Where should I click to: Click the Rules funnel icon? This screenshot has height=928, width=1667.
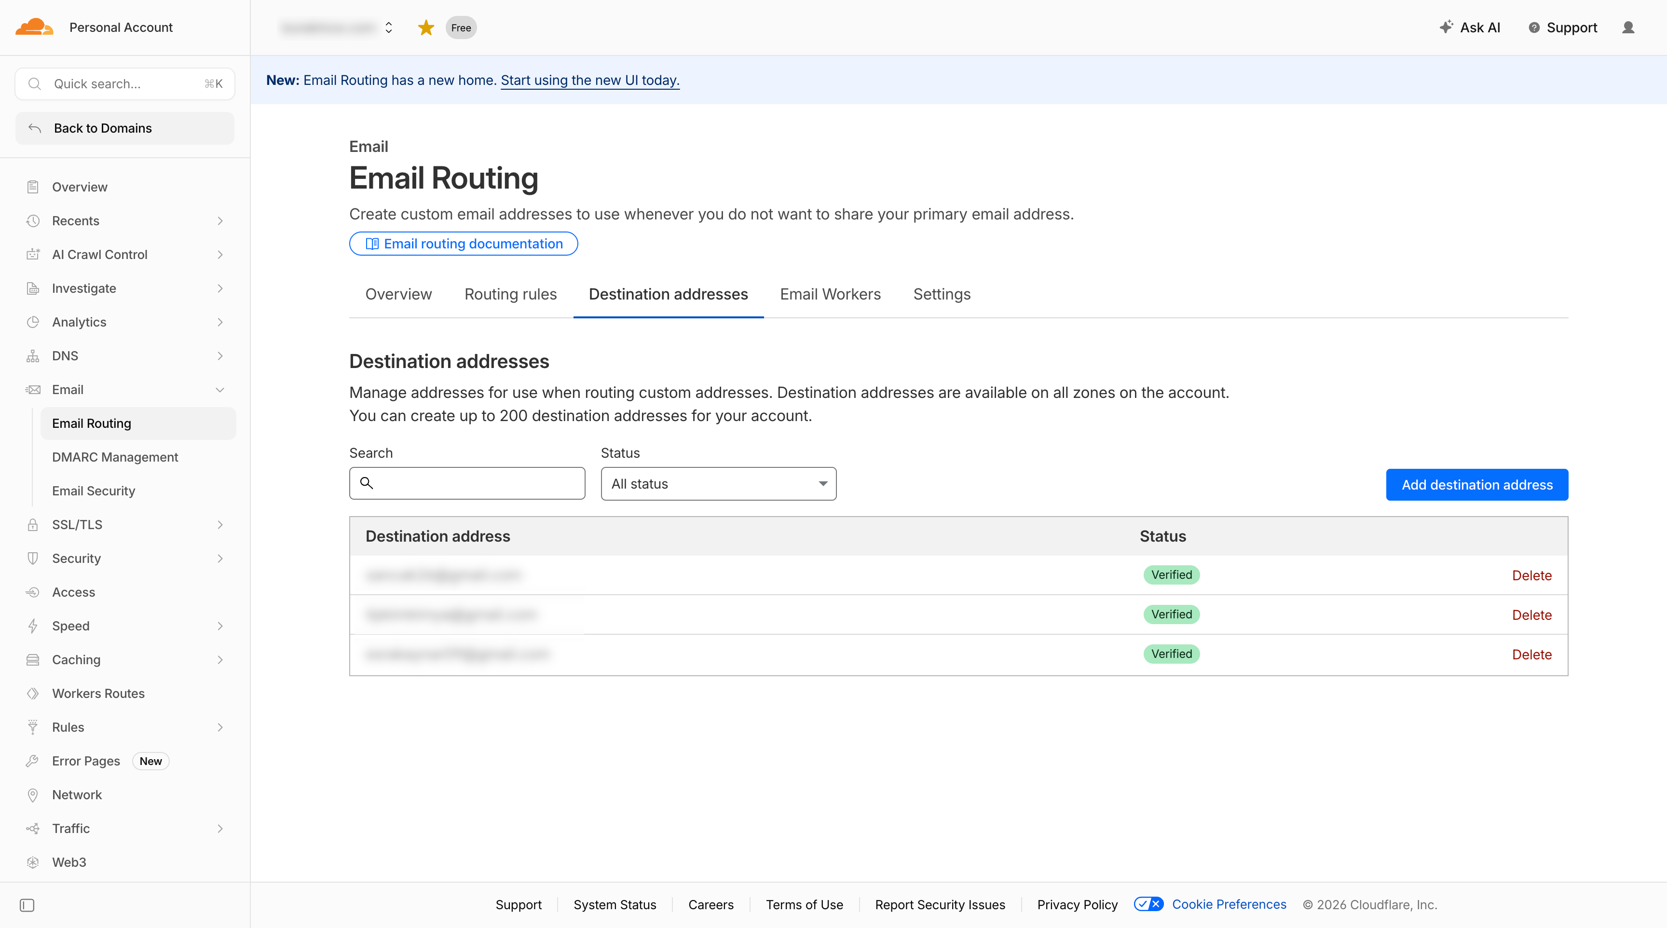click(33, 727)
